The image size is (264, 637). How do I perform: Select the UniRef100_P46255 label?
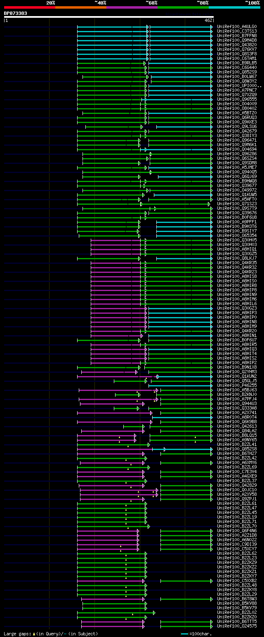[237, 385]
